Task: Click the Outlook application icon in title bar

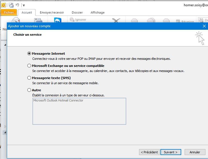Action: [x=3, y=5]
